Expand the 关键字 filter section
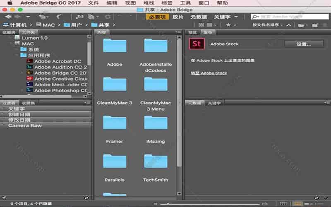This screenshot has width=331, height=207. coord(17,109)
